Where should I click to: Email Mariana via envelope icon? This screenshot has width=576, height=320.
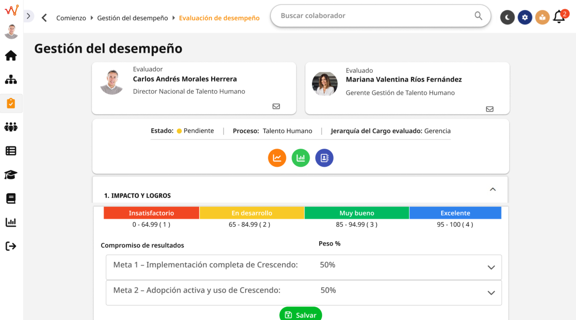pyautogui.click(x=490, y=109)
